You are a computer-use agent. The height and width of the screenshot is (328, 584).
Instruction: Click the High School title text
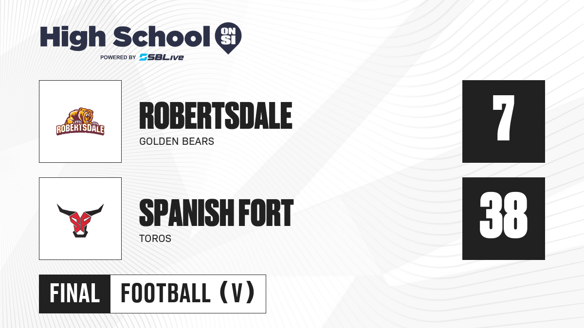coord(122,36)
